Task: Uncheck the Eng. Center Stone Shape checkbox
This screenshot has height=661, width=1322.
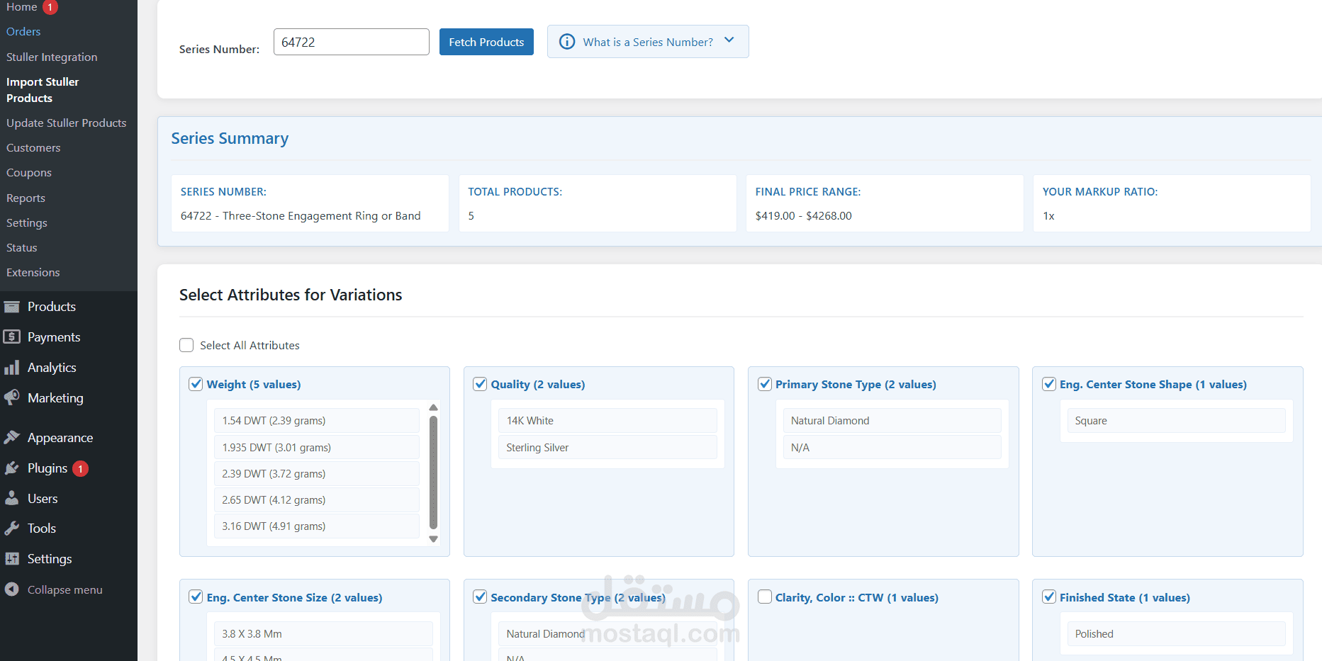Action: [x=1049, y=384]
